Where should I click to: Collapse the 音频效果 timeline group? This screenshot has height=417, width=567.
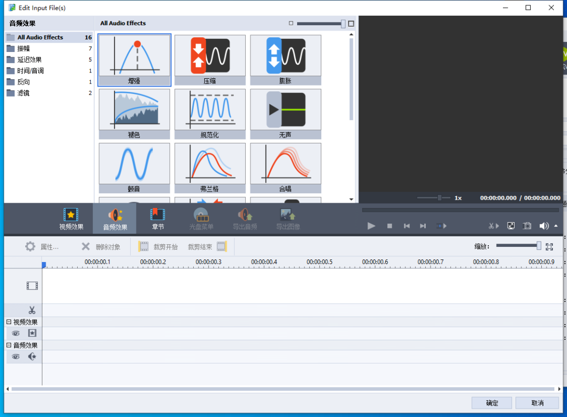click(9, 345)
